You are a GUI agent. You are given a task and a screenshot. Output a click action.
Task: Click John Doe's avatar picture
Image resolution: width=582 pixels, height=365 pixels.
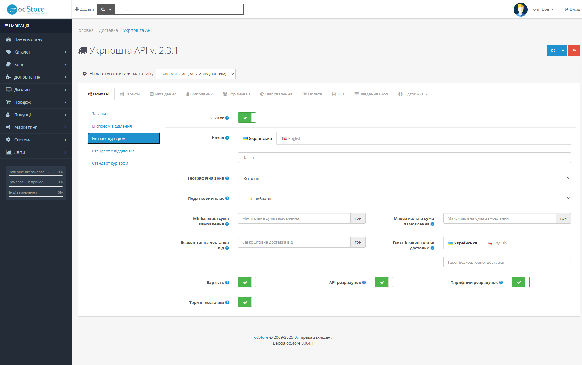[521, 9]
